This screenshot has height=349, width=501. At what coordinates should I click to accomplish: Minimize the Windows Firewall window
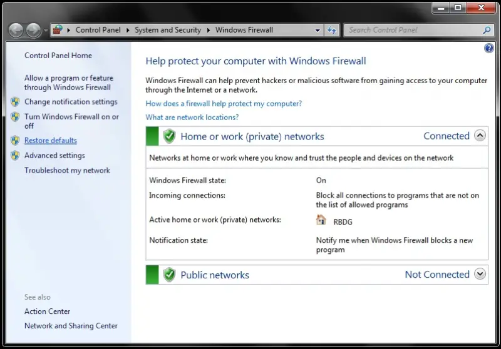coord(441,8)
